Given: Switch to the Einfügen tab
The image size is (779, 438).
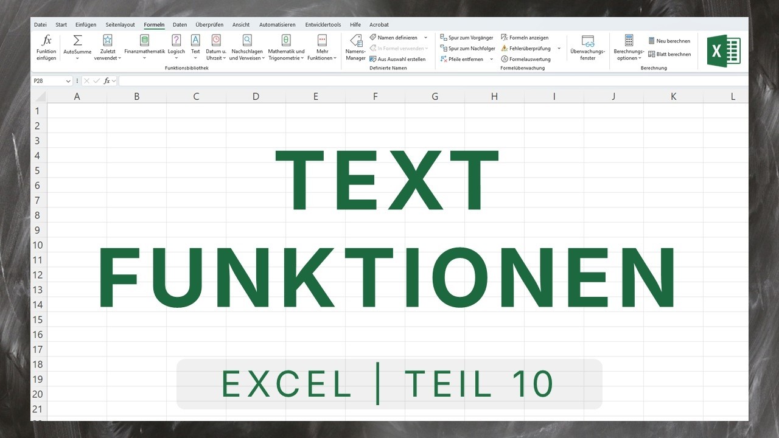Looking at the screenshot, I should coord(86,25).
